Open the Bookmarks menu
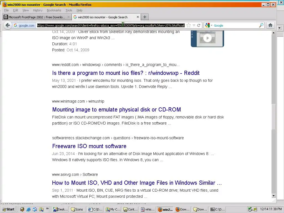284x213 pixels. [54, 10]
